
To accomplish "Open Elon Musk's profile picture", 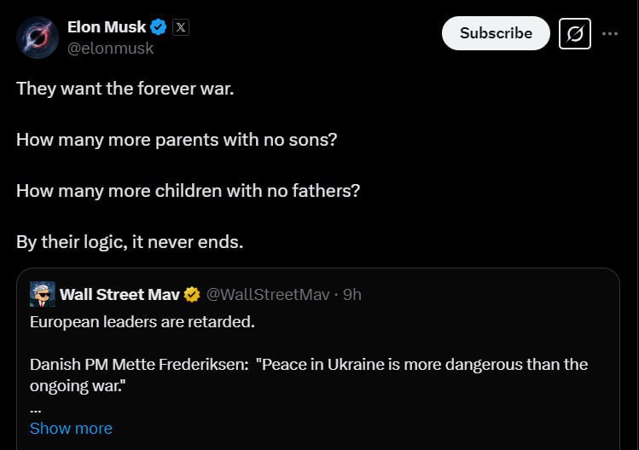I will (36, 38).
